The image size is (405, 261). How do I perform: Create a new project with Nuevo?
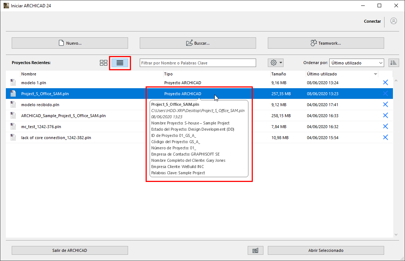(x=70, y=43)
